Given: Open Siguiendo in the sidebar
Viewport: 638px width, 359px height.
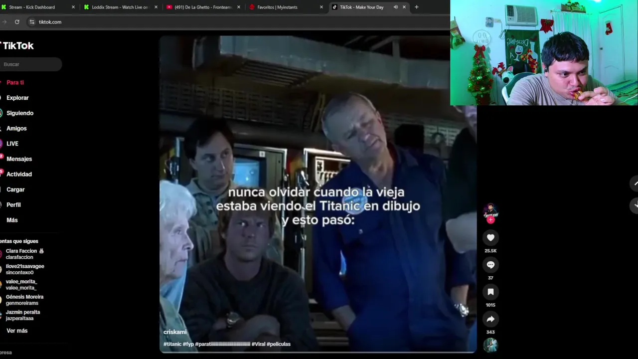Looking at the screenshot, I should (20, 113).
